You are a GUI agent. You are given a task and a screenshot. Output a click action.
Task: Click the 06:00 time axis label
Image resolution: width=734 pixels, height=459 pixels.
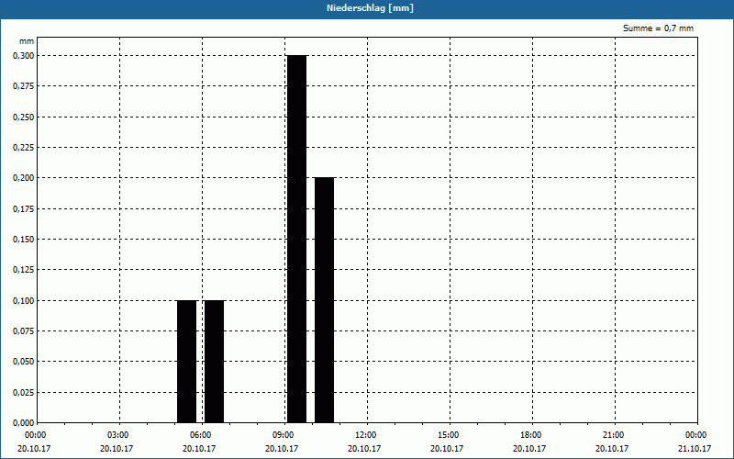[x=202, y=435]
